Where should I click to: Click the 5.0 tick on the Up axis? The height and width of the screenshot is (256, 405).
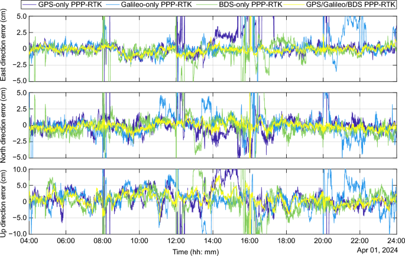click(22, 186)
